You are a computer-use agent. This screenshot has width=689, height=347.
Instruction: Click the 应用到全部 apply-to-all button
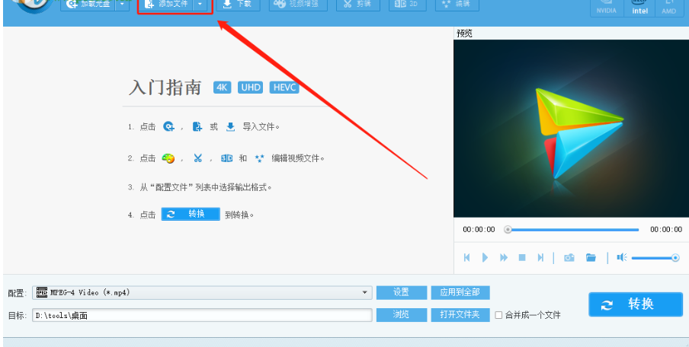pyautogui.click(x=460, y=293)
